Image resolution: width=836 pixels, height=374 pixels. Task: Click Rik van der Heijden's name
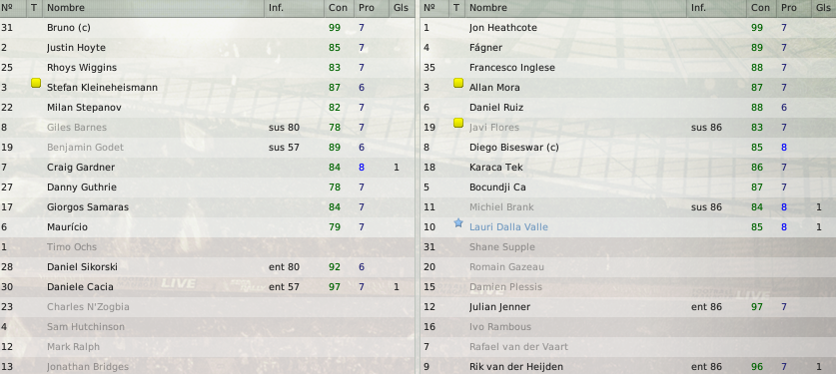point(516,367)
